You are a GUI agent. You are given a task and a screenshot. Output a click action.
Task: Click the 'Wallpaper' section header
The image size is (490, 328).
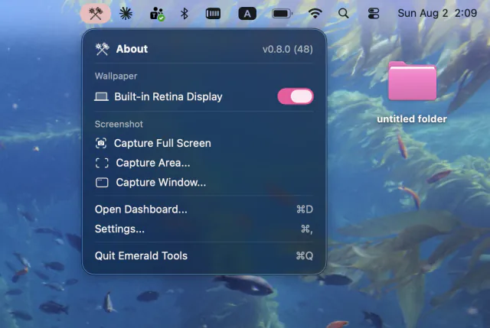[x=116, y=76]
